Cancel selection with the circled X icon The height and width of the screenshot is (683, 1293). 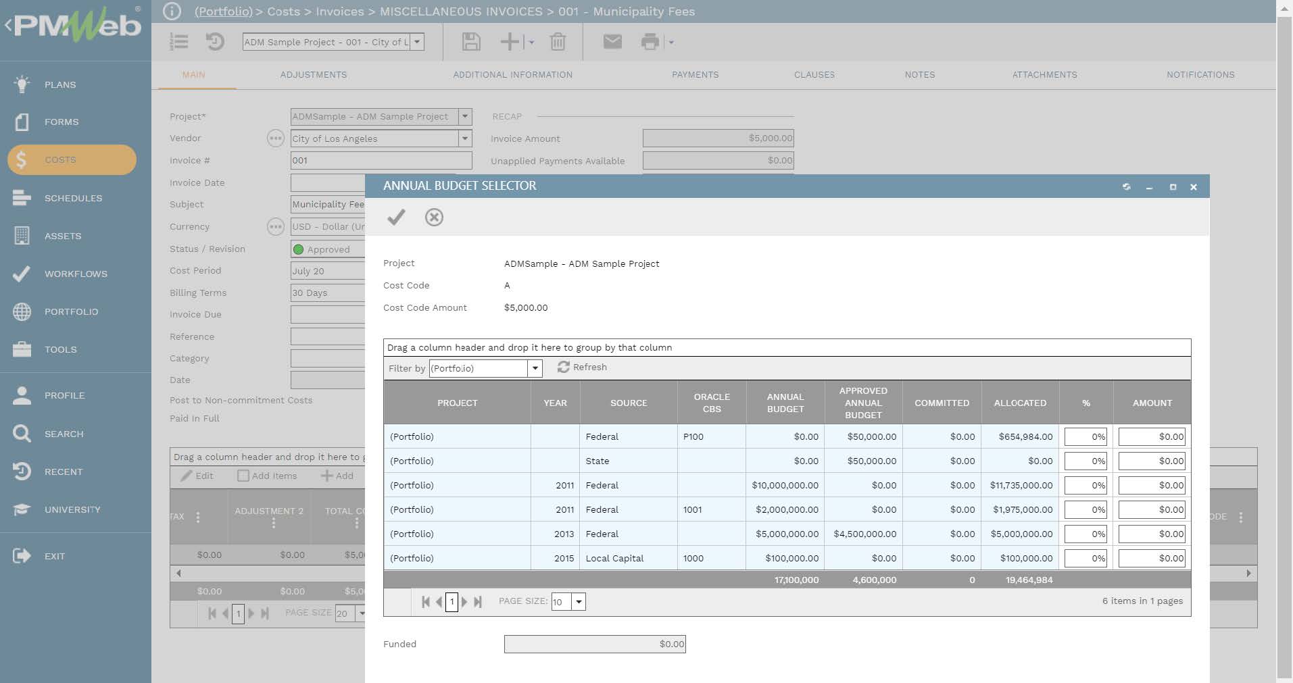click(434, 217)
